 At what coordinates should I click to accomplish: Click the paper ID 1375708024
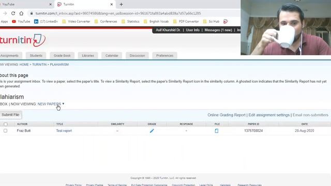pos(253,131)
